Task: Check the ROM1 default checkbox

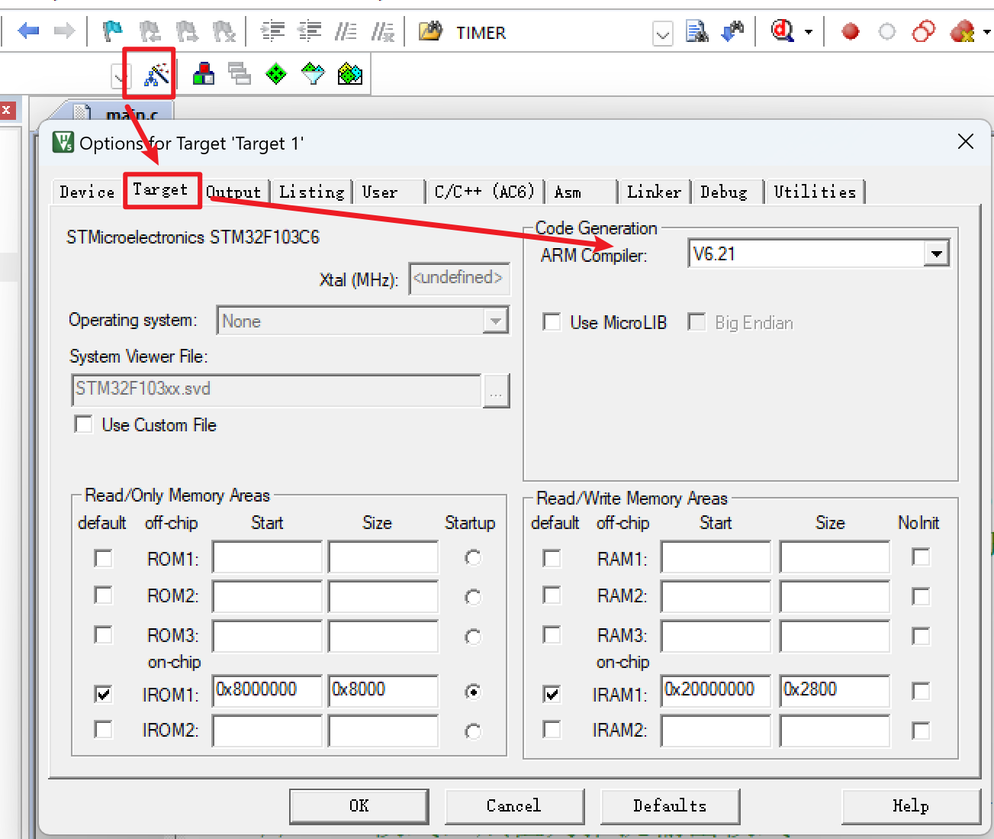Action: point(103,558)
